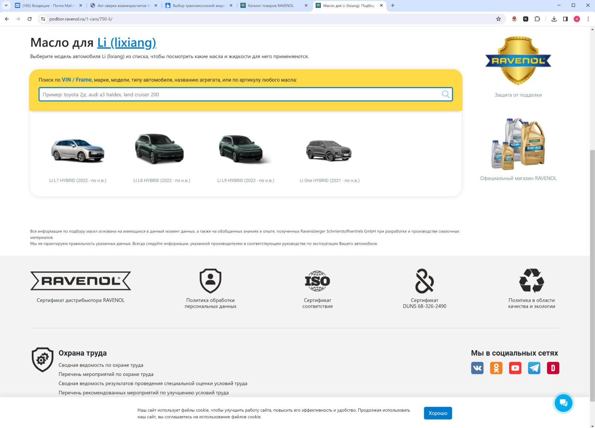Open the VK social network icon

click(x=477, y=368)
